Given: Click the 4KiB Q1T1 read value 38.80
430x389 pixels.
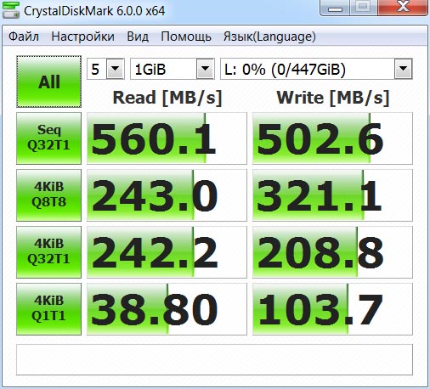Looking at the screenshot, I should pos(167,309).
